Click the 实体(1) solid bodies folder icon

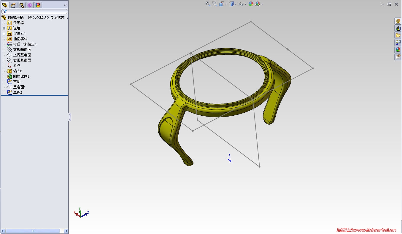(x=9, y=34)
